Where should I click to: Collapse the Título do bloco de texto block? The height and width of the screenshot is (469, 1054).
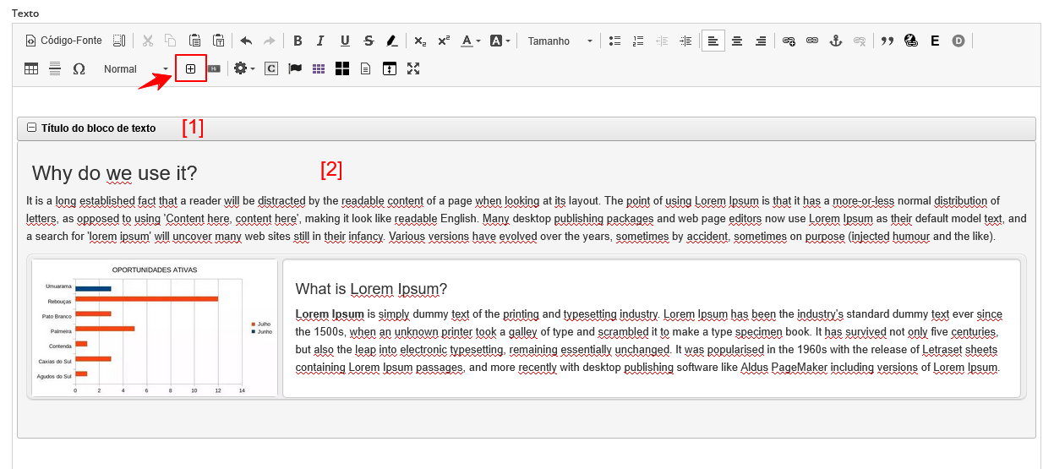tap(31, 128)
